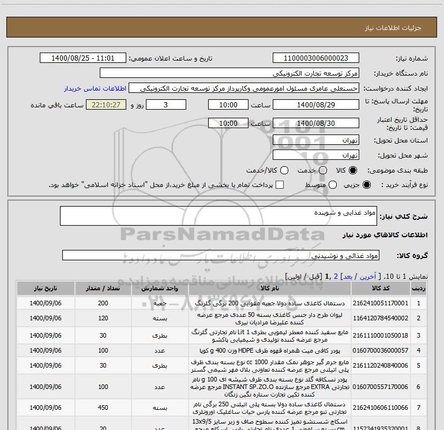Viewport: 444px width, 430px height.
Task: Go to the آخرین page link
Action: point(367,276)
